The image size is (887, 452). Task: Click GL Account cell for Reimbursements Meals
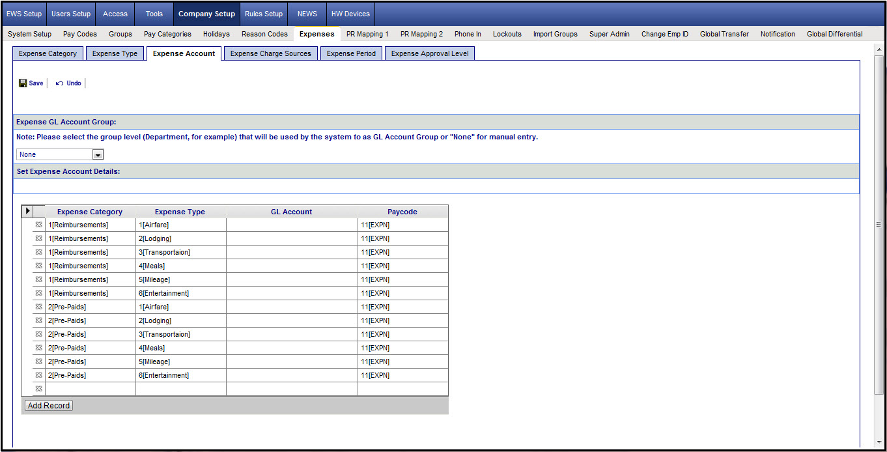[x=292, y=266]
